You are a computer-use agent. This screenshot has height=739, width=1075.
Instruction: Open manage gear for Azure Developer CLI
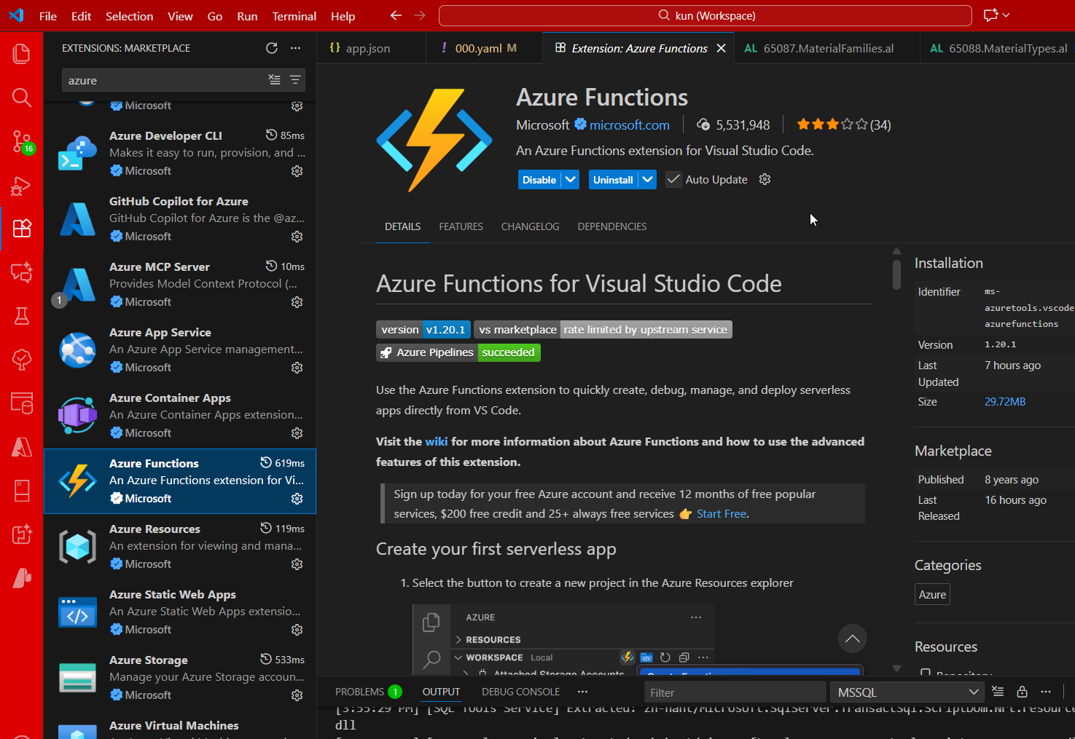297,171
